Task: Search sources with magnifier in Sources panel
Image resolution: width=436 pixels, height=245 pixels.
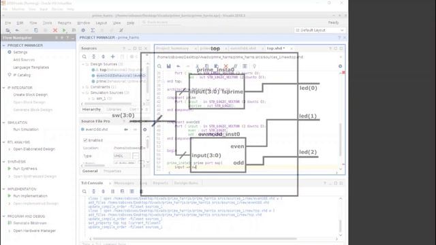Action: click(84, 56)
